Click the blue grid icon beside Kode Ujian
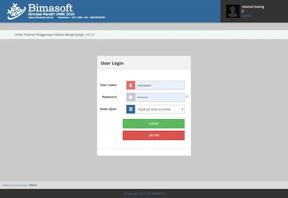The width and height of the screenshot is (288, 198). pos(130,109)
